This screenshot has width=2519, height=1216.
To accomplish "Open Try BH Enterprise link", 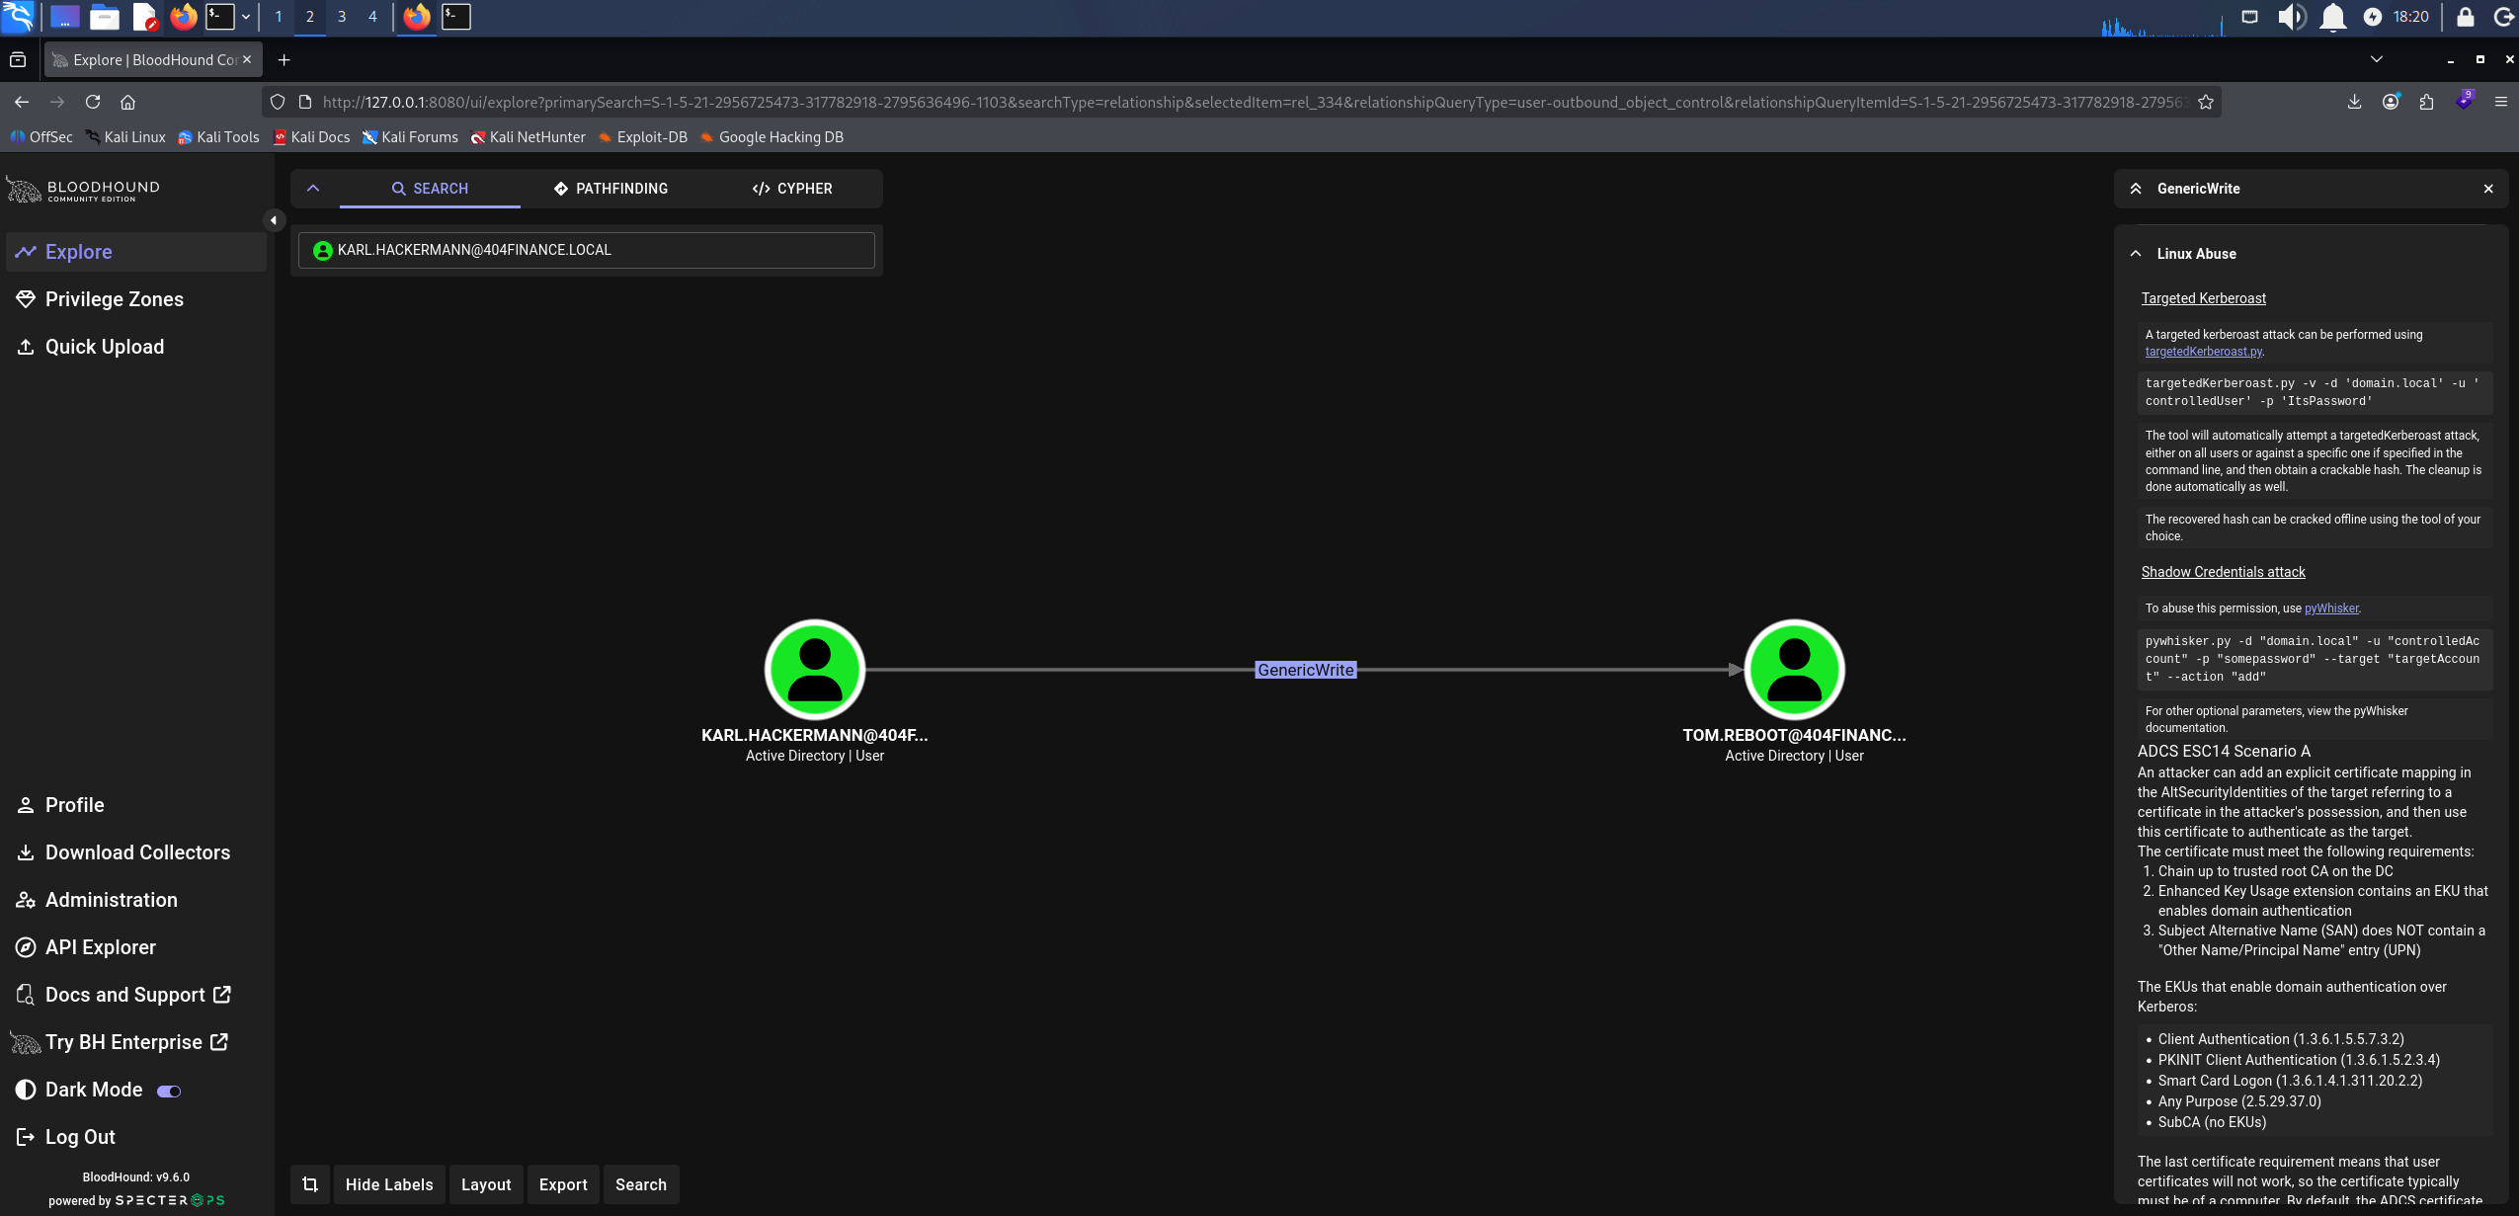I will (136, 1042).
